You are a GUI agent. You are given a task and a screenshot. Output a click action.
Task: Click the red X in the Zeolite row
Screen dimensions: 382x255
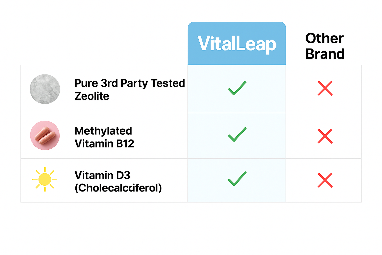325,88
